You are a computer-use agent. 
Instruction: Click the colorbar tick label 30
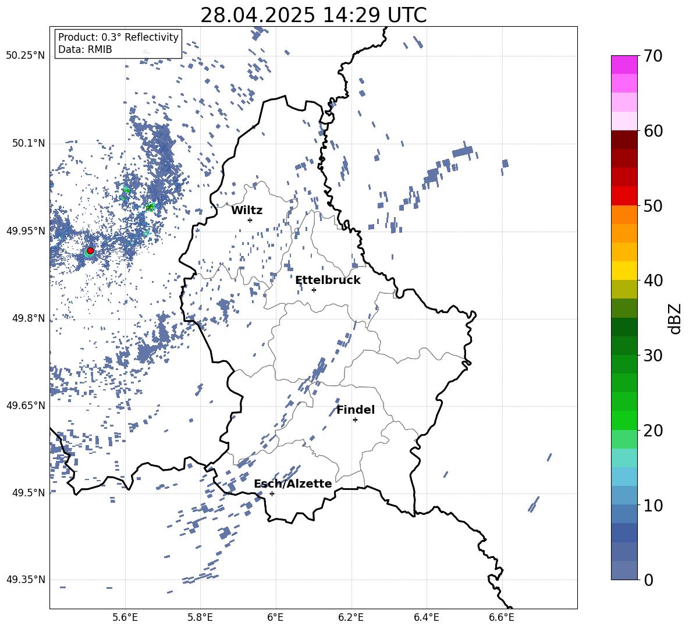coord(653,356)
